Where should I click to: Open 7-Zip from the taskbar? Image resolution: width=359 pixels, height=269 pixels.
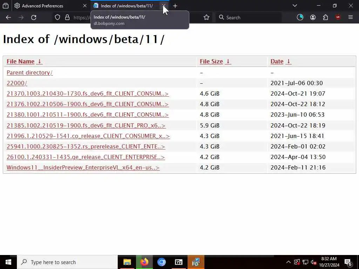coord(178,262)
